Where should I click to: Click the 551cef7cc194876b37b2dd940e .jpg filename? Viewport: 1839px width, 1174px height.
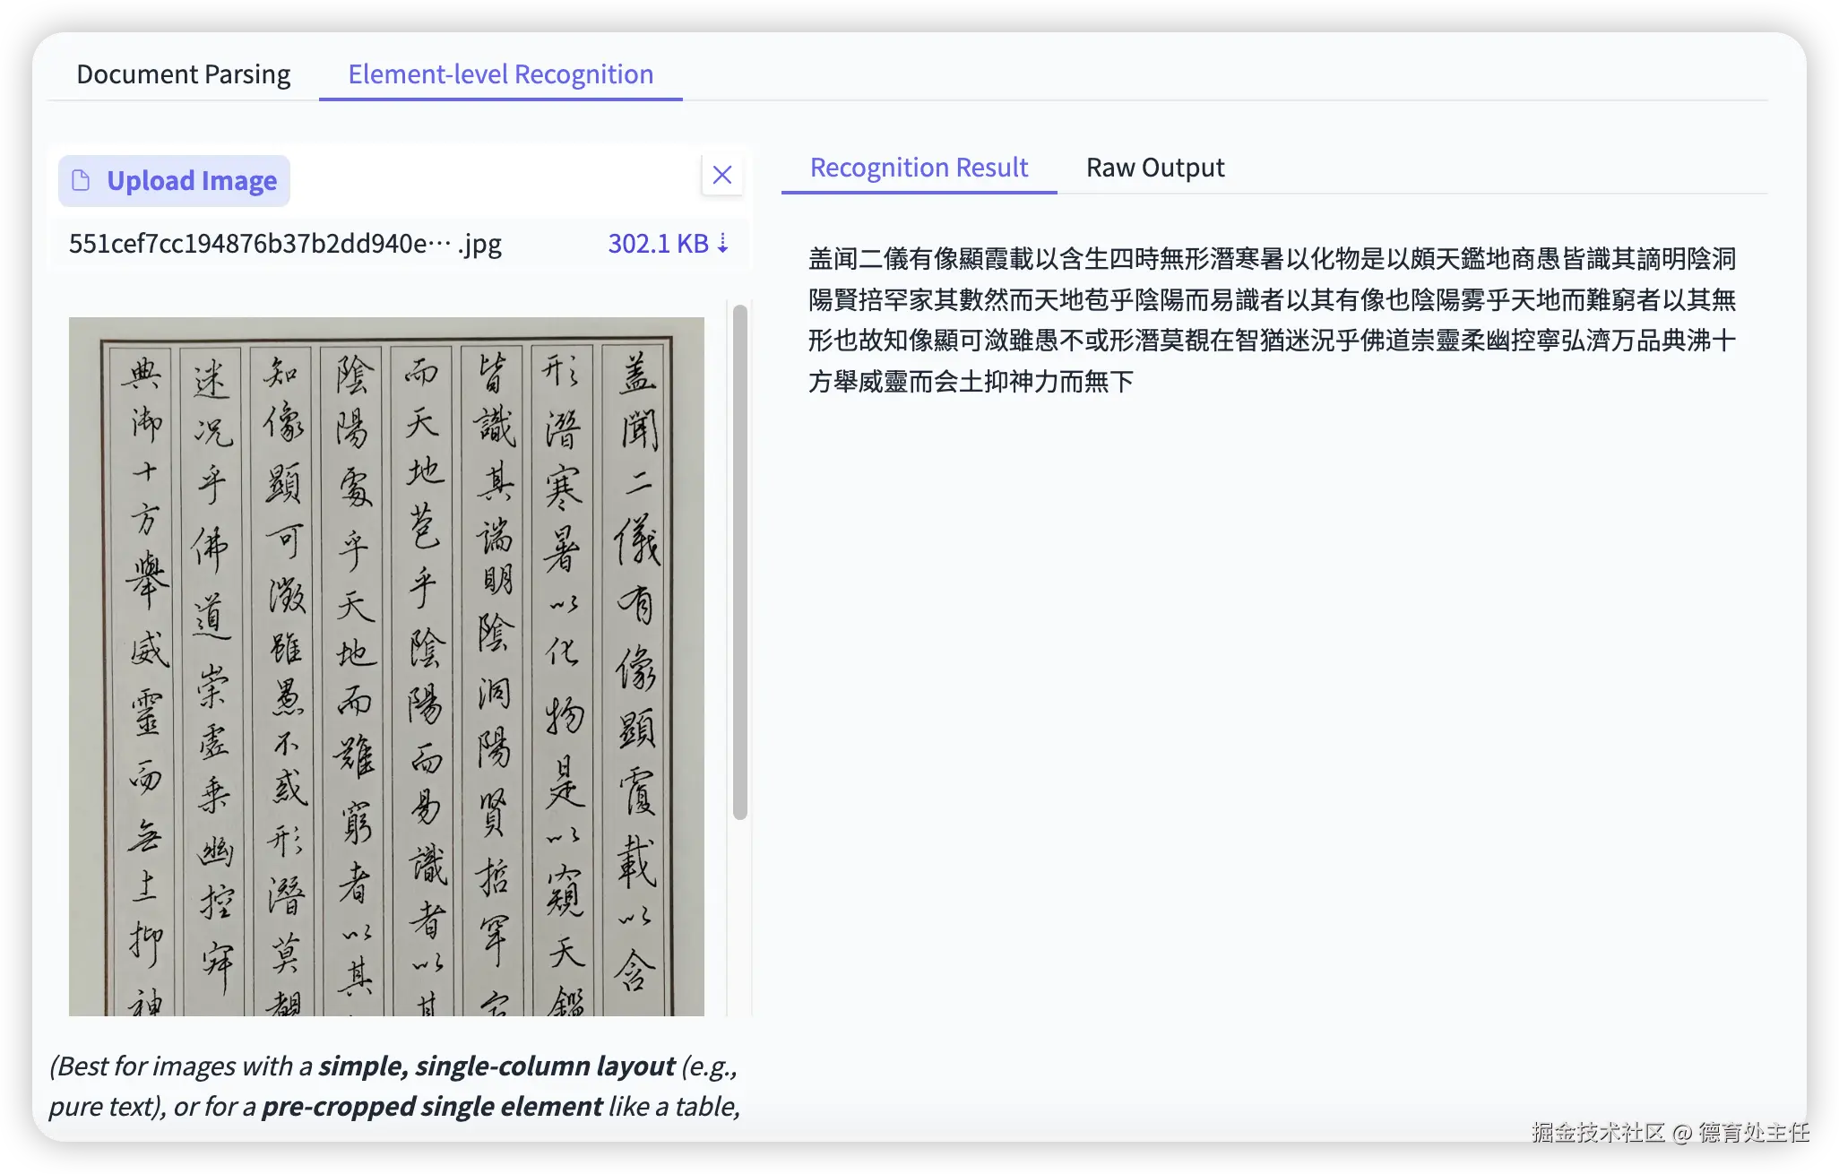pyautogui.click(x=285, y=244)
